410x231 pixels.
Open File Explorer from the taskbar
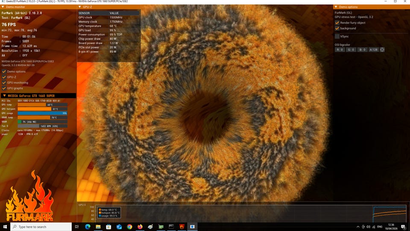click(x=98, y=227)
